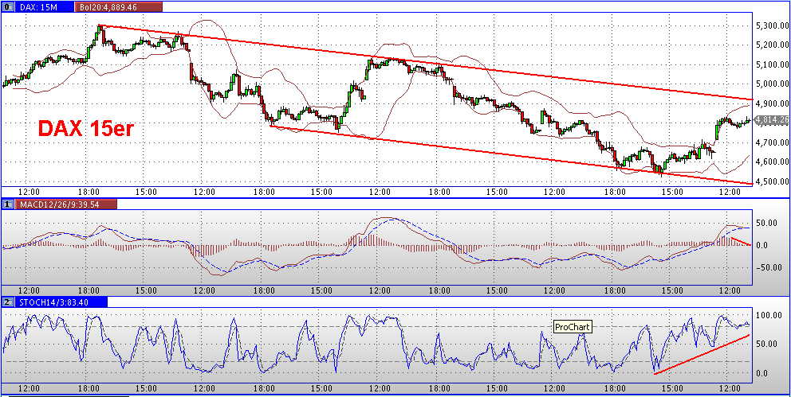Click the current price marker 4,814.26
The width and height of the screenshot is (791, 397).
pyautogui.click(x=771, y=120)
